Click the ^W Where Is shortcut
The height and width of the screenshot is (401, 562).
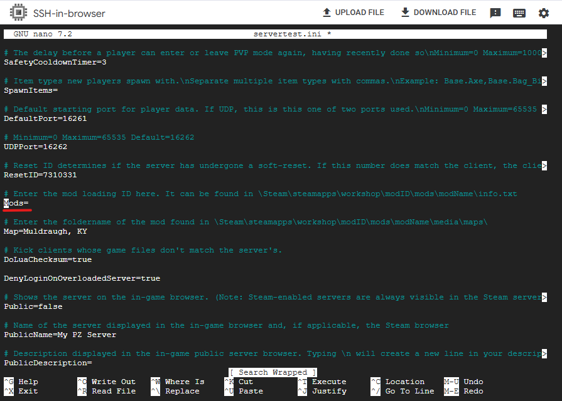click(x=178, y=382)
